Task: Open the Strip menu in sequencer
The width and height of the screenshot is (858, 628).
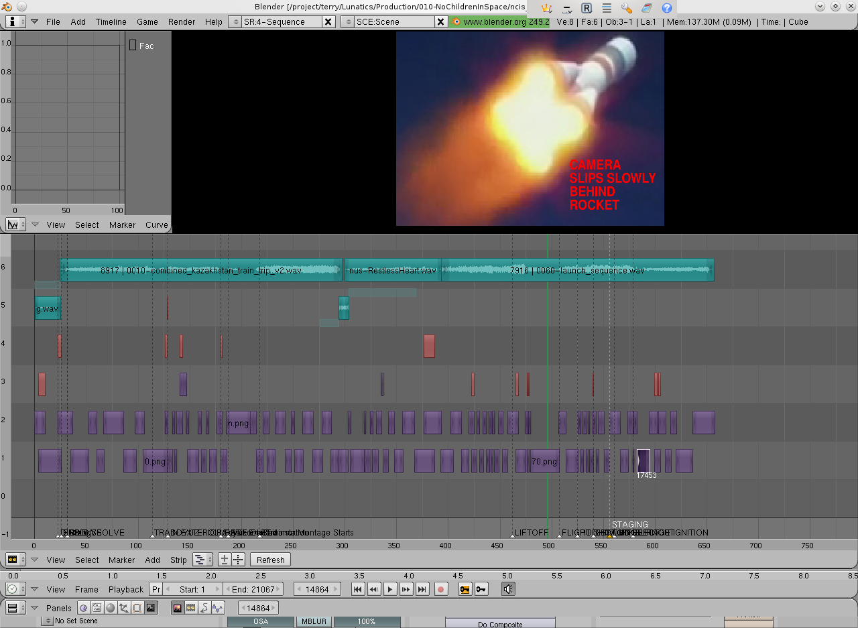Action: pyautogui.click(x=178, y=560)
